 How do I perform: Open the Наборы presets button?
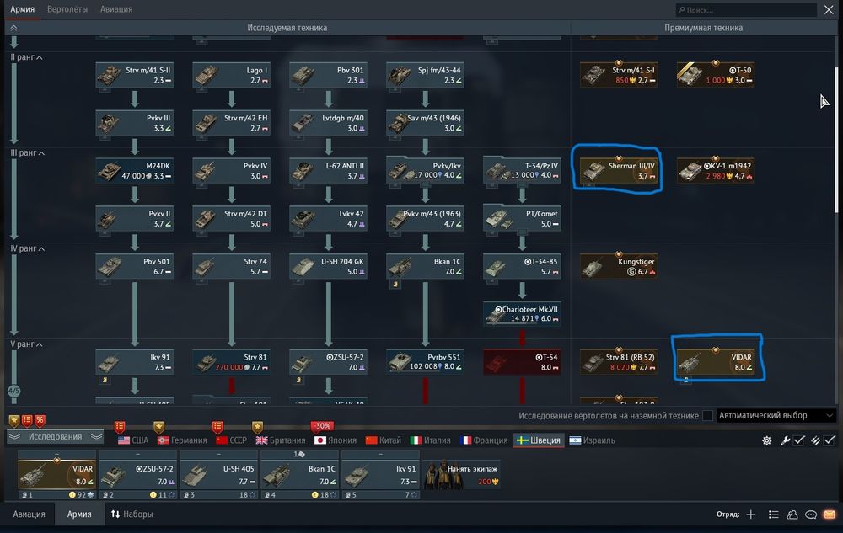tap(132, 514)
